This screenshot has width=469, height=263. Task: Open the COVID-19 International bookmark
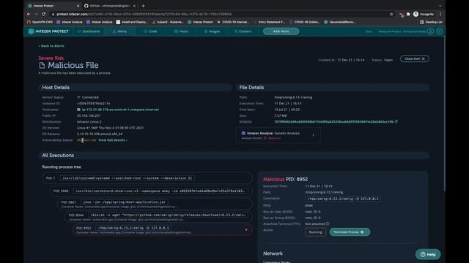click(x=233, y=22)
